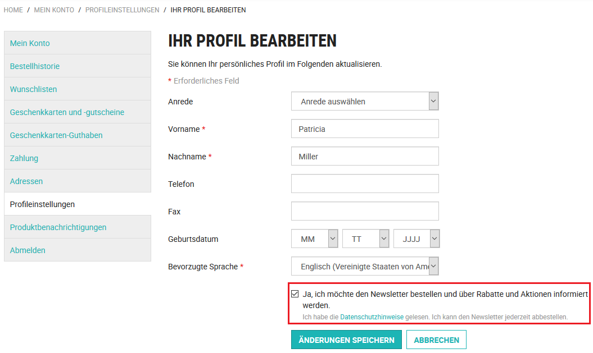
Task: Navigate to Bestellhistorie in the sidebar
Action: click(x=35, y=66)
